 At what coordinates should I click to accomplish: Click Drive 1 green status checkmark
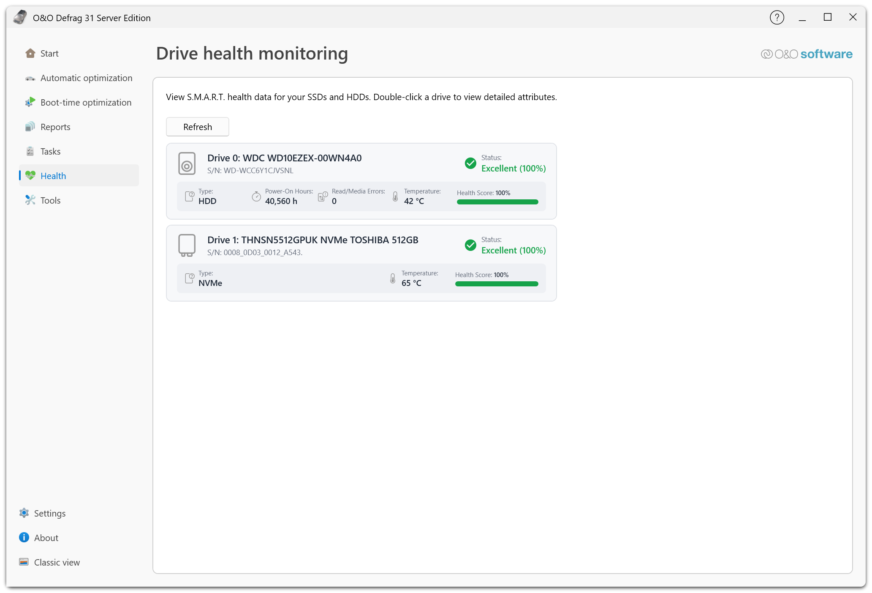pos(470,245)
